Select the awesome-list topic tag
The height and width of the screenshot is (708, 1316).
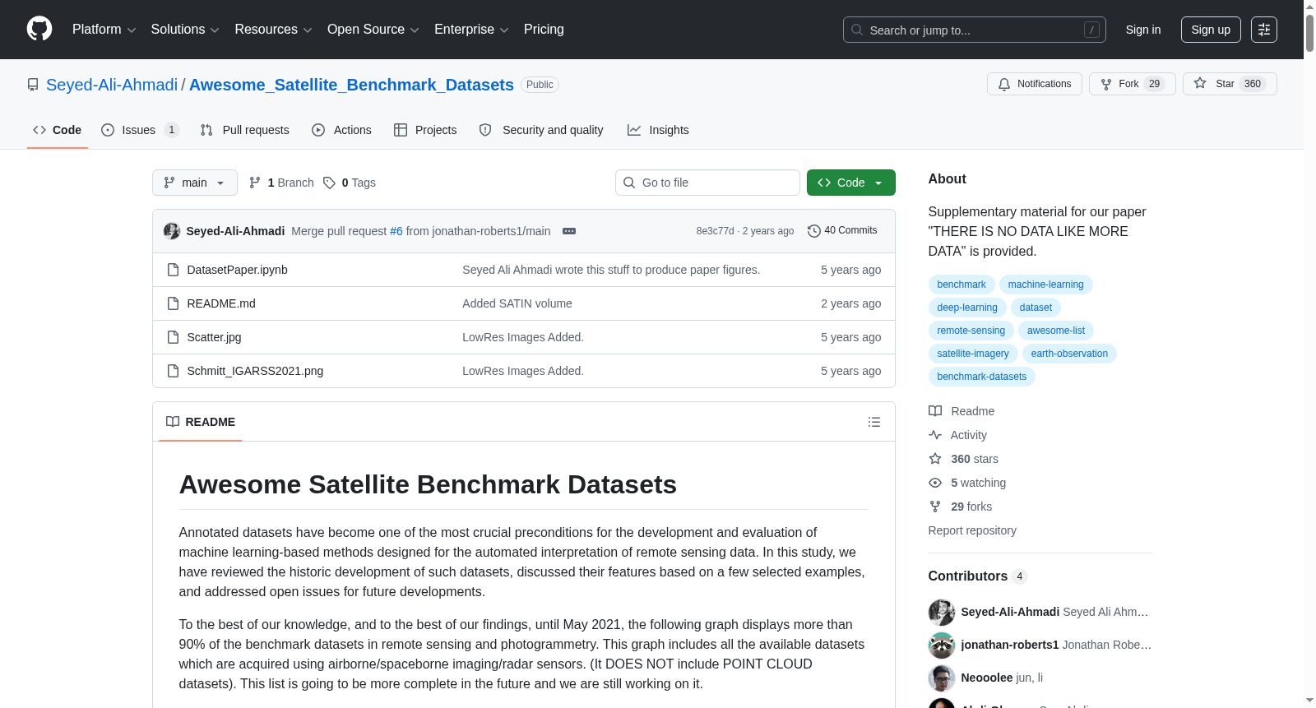click(x=1056, y=331)
